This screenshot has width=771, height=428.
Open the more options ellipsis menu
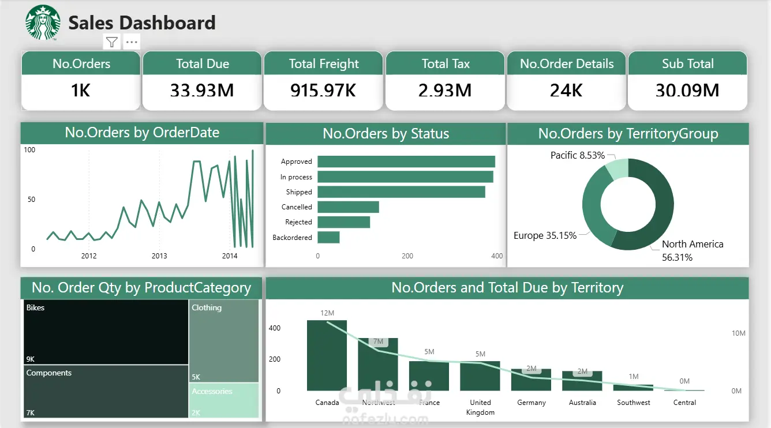(132, 42)
